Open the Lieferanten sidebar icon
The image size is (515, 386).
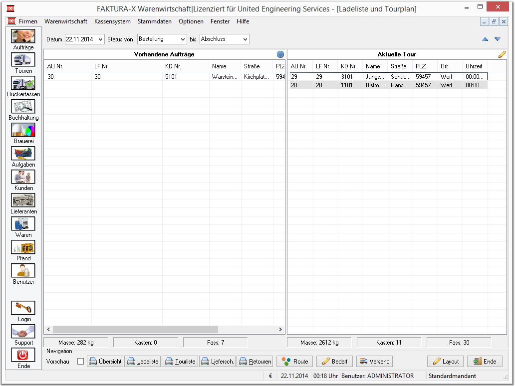(23, 200)
